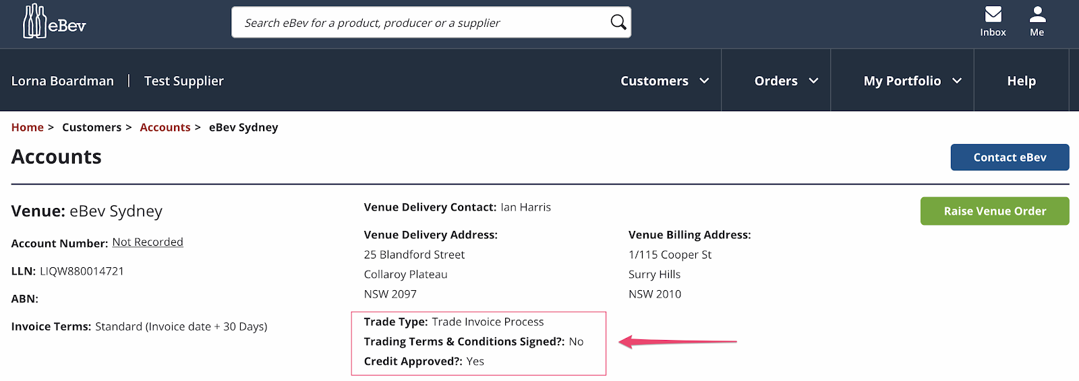
Task: Click the search magnifier icon
Action: pyautogui.click(x=618, y=22)
